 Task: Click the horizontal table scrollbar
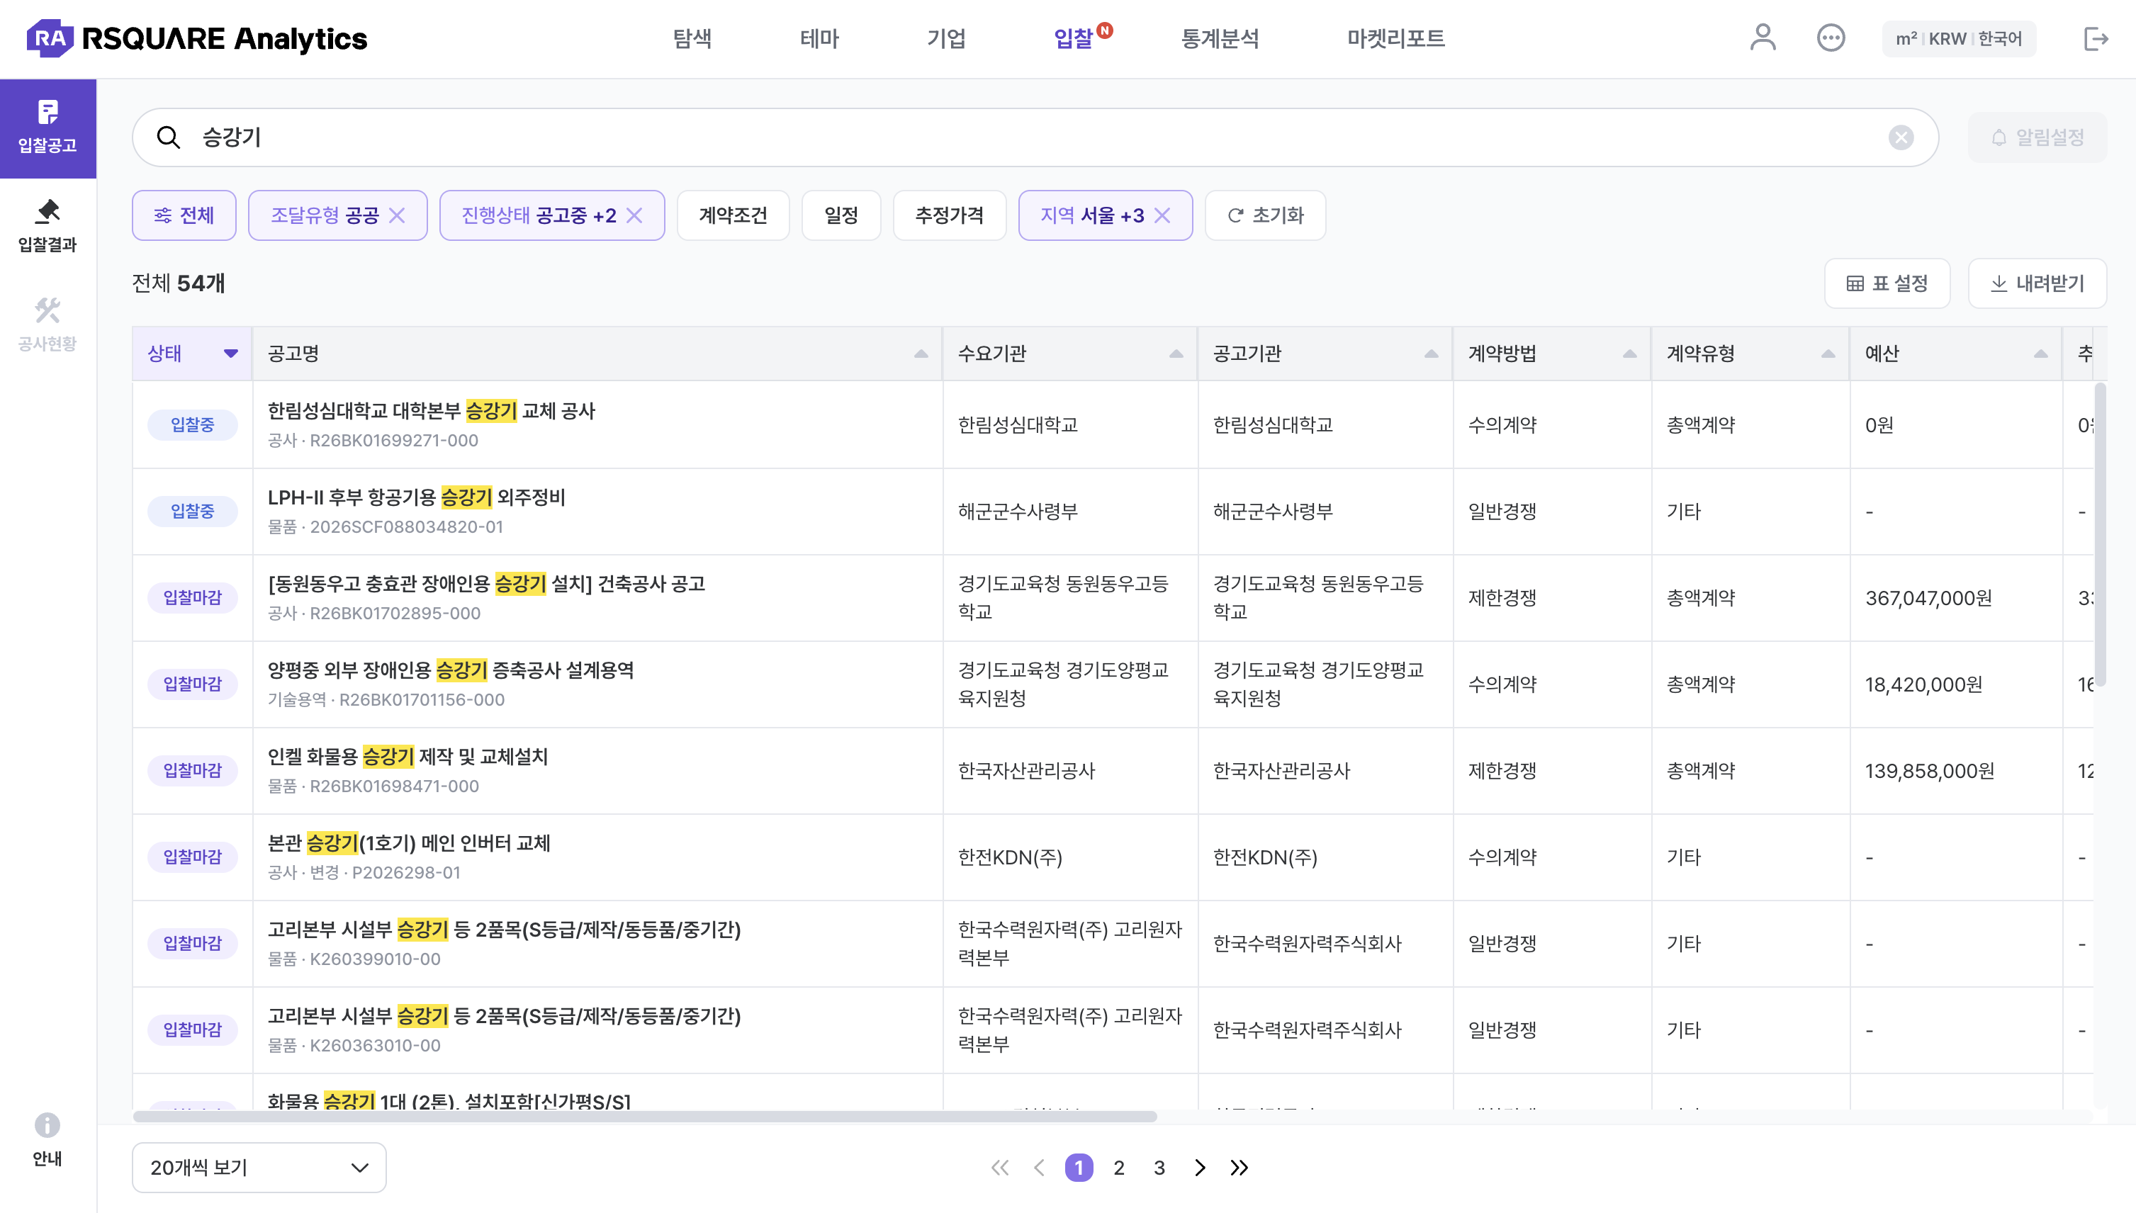point(645,1117)
